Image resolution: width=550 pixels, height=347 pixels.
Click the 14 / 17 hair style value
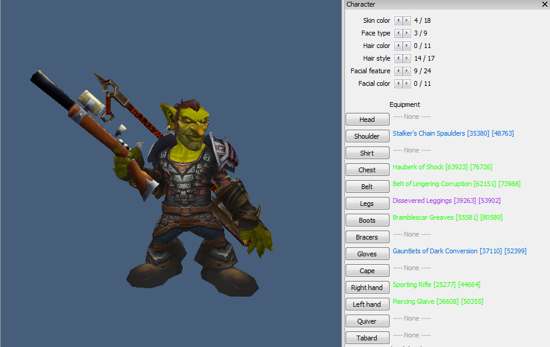(x=424, y=58)
